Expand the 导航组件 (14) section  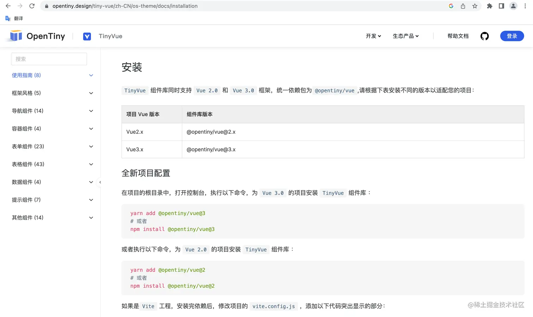(53, 111)
